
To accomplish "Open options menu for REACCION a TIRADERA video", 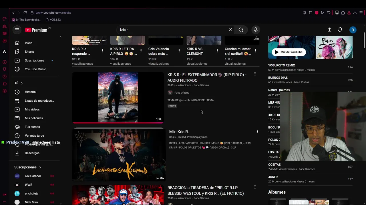I will pos(255,187).
